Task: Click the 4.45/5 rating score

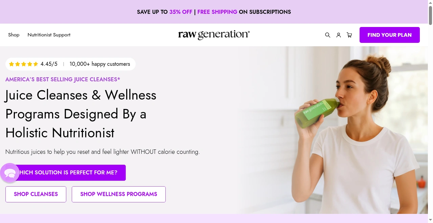Action: (49, 64)
